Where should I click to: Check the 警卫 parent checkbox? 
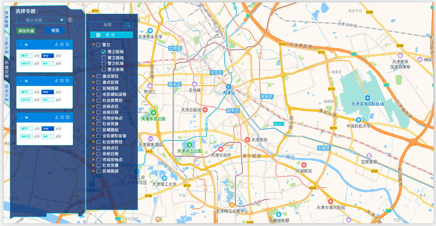(98, 45)
